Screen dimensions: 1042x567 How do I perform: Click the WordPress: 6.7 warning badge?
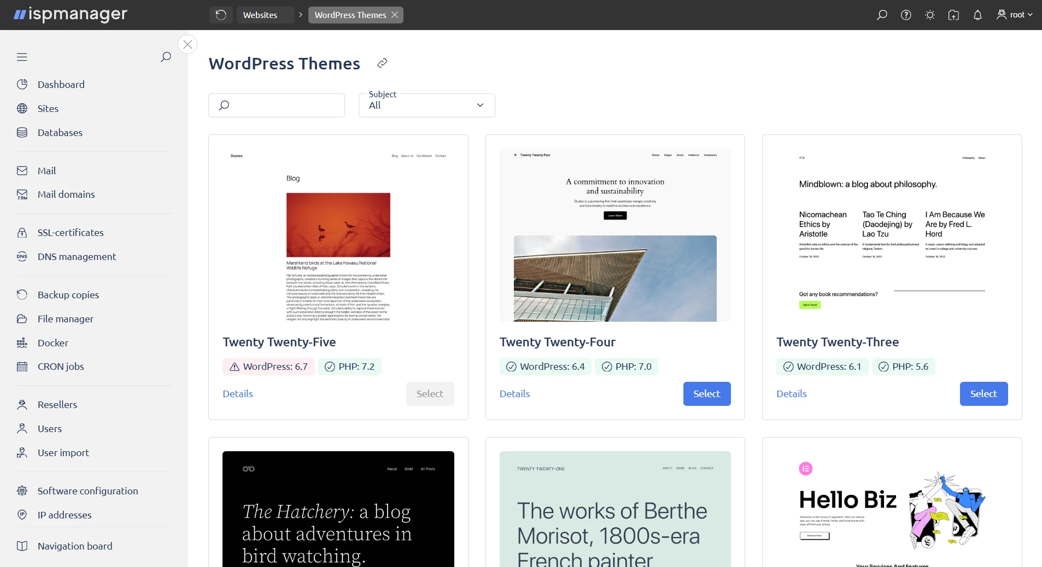click(x=268, y=367)
